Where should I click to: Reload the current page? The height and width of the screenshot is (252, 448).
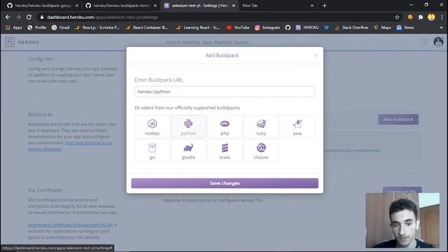pyautogui.click(x=29, y=17)
